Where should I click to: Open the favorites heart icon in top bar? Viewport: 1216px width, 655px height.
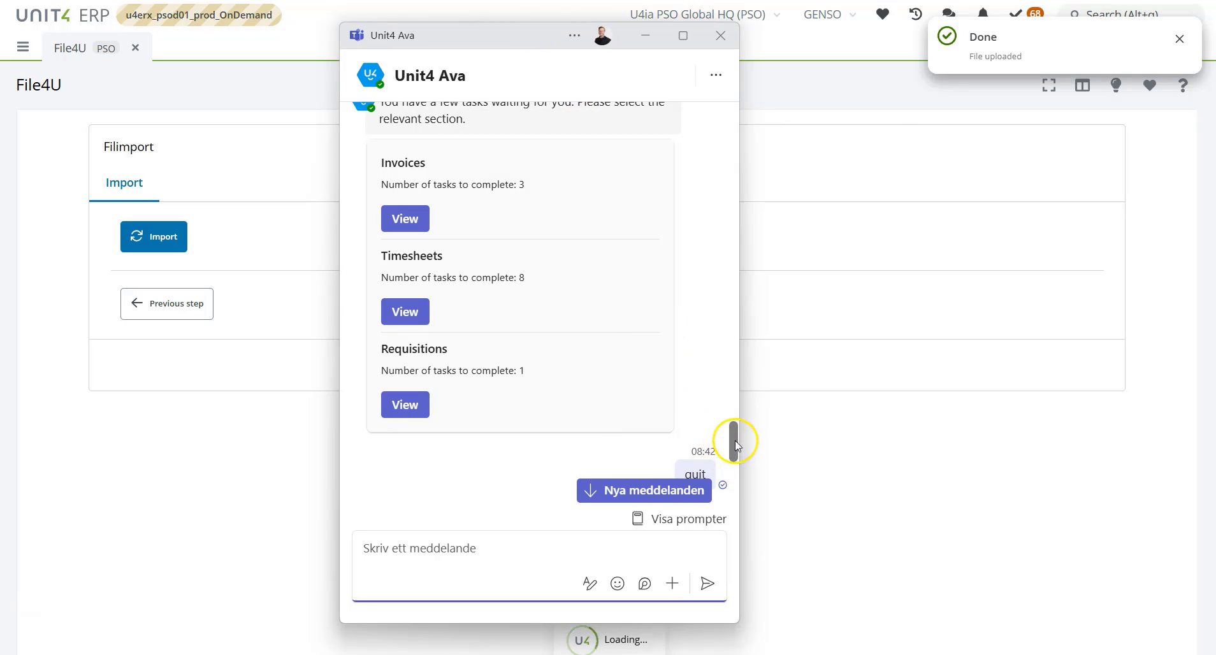[x=882, y=14]
